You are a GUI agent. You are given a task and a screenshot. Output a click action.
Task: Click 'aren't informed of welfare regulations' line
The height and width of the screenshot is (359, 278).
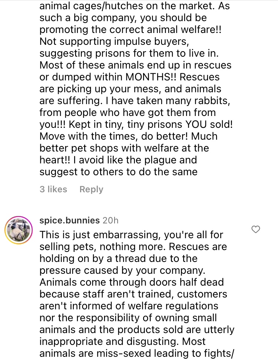pyautogui.click(x=129, y=306)
